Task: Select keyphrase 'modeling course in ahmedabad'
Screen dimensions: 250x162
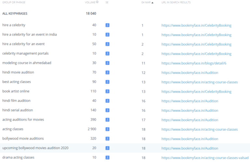Action: pyautogui.click(x=27, y=63)
